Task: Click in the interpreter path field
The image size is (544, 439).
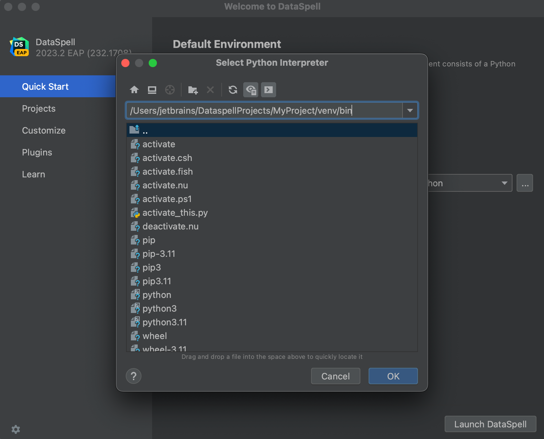Action: point(264,111)
